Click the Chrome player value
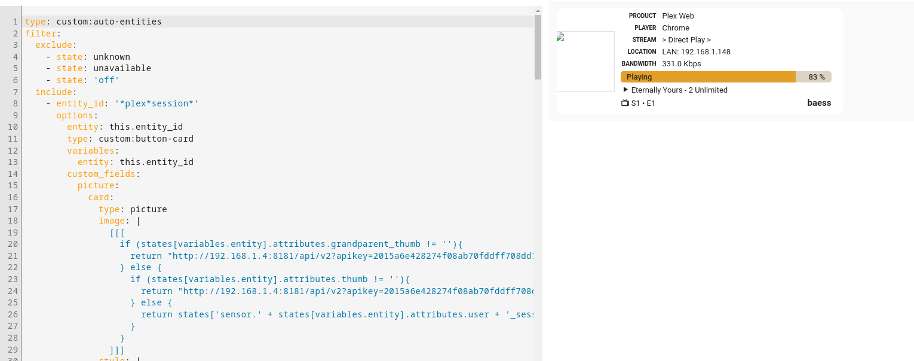This screenshot has height=361, width=914. coord(676,28)
